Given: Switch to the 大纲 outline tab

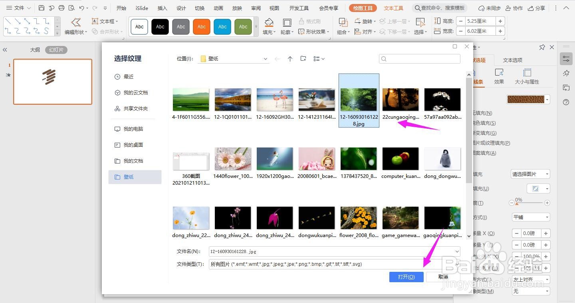Looking at the screenshot, I should [35, 50].
